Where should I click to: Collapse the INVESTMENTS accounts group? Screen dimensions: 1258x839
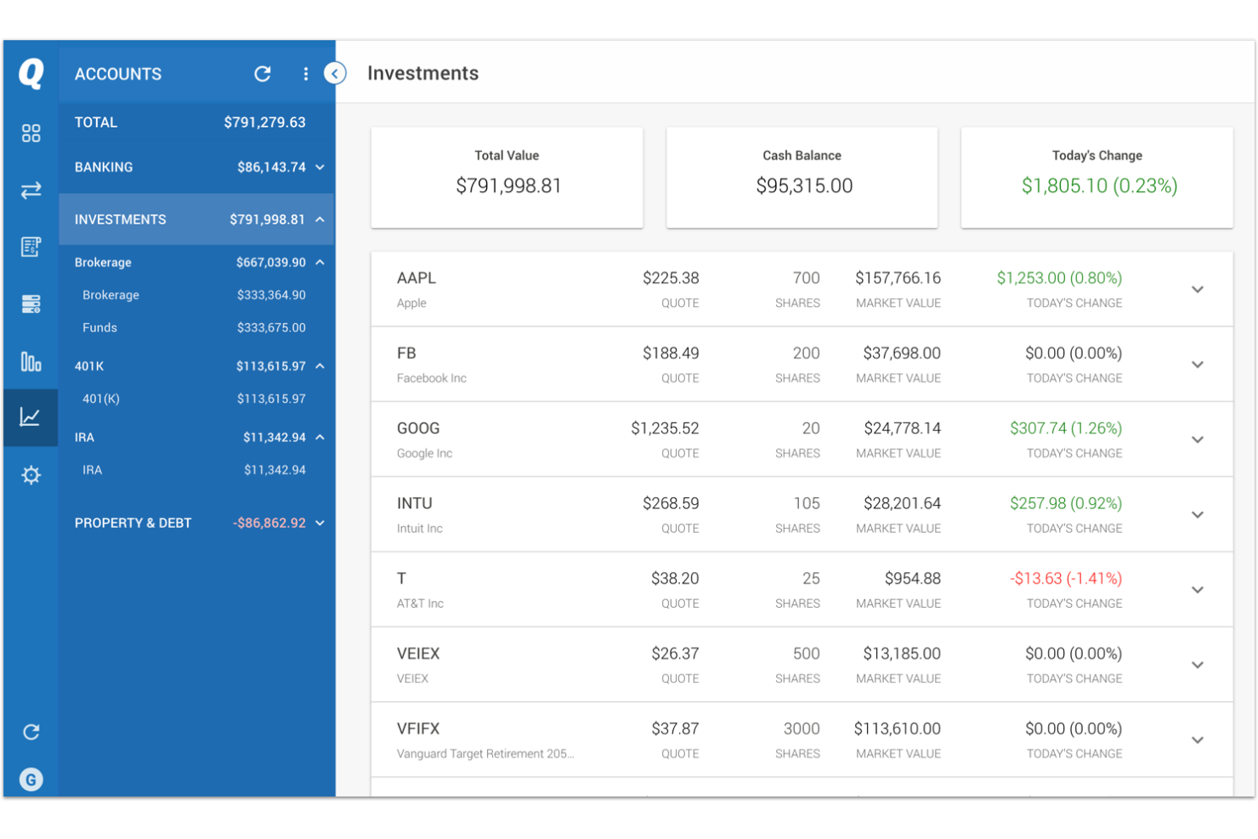click(320, 219)
